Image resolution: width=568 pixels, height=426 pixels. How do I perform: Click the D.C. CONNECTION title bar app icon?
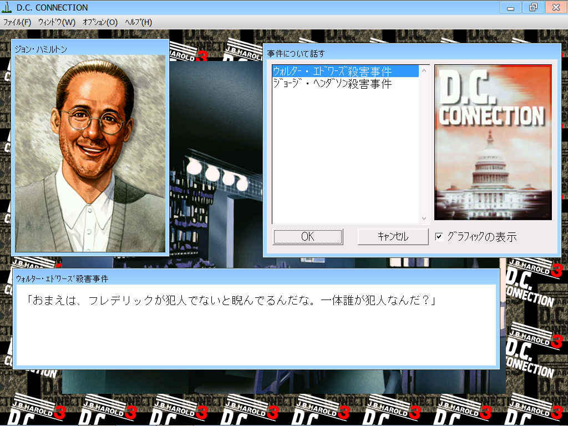pos(7,7)
